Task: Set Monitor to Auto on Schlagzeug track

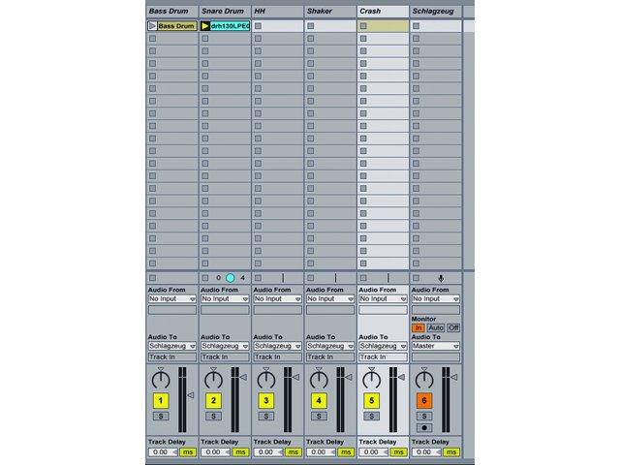Action: (435, 327)
